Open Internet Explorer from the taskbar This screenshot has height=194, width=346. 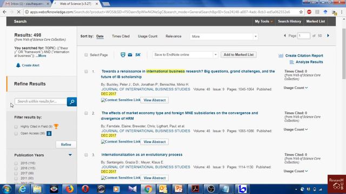click(x=22, y=189)
